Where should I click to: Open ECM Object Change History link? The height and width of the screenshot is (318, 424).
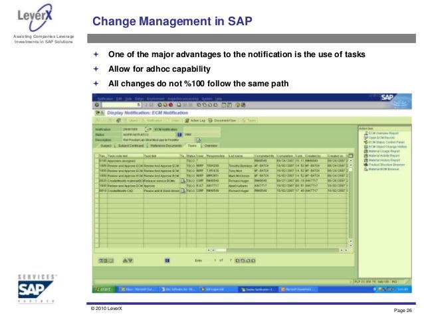point(385,147)
